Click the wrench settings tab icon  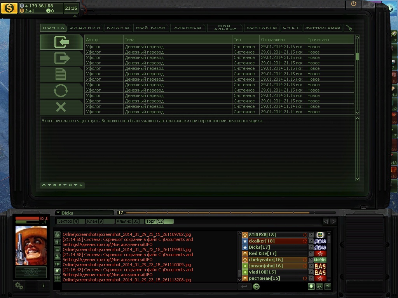(x=349, y=28)
